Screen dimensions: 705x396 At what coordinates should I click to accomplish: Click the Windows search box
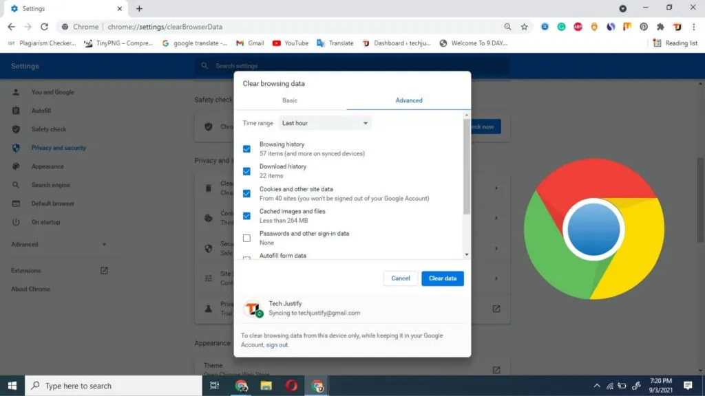coord(114,386)
